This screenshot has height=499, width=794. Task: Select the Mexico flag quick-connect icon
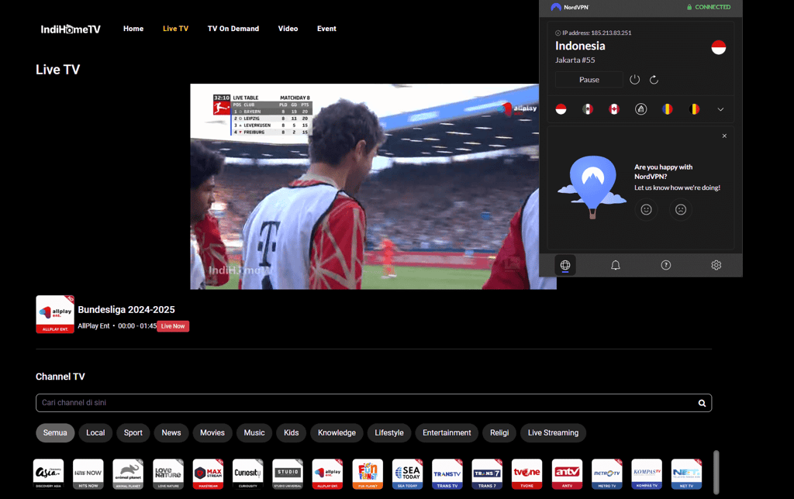[588, 108]
